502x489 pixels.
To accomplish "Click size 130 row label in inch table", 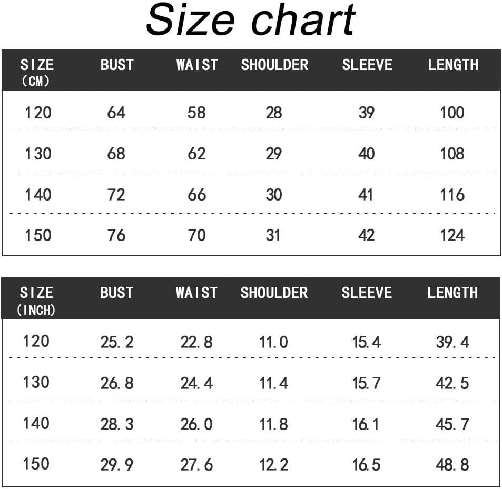I will [x=36, y=382].
